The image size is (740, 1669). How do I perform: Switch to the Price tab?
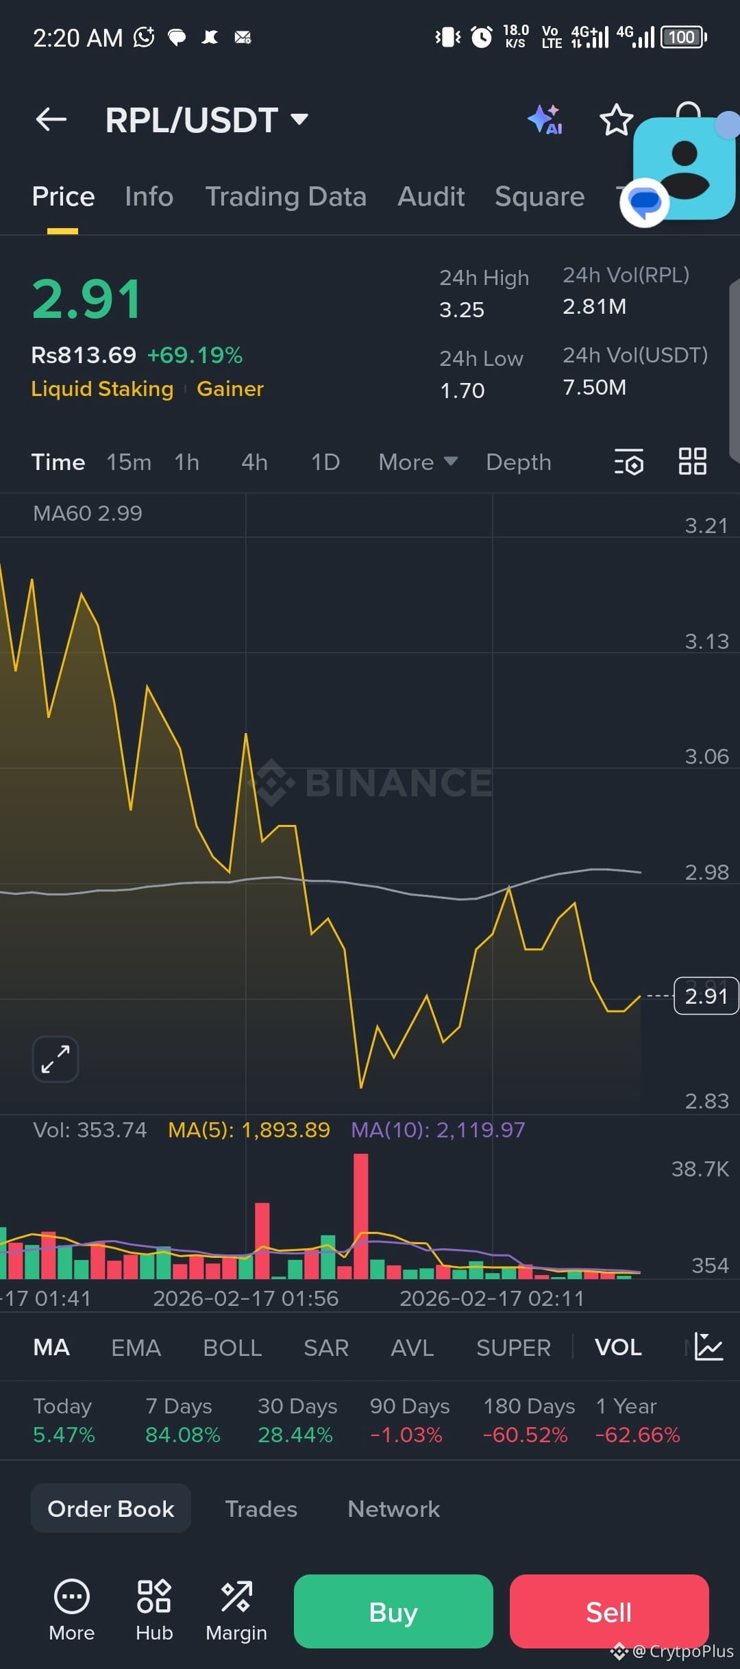click(x=63, y=197)
